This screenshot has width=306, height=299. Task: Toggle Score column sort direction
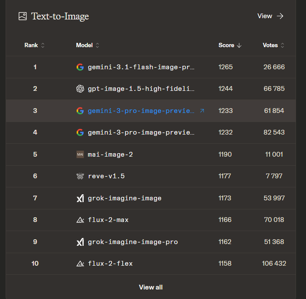click(230, 45)
